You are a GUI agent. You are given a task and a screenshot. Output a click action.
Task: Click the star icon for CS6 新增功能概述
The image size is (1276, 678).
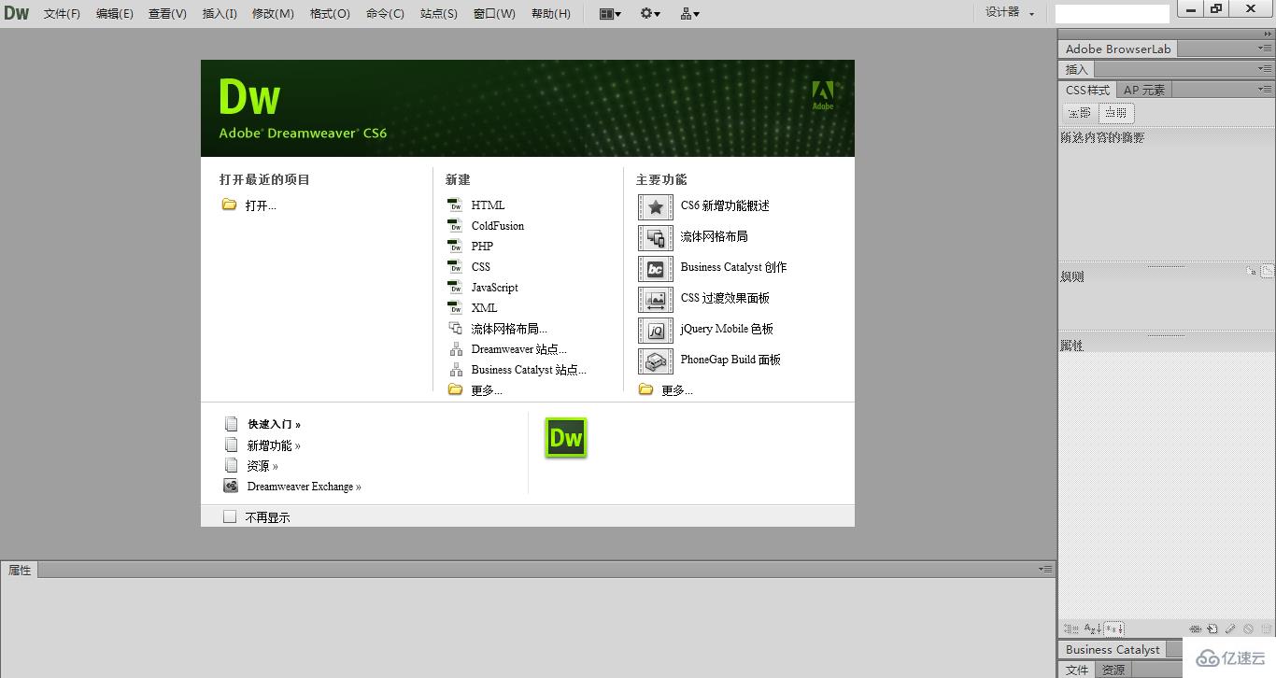point(656,207)
